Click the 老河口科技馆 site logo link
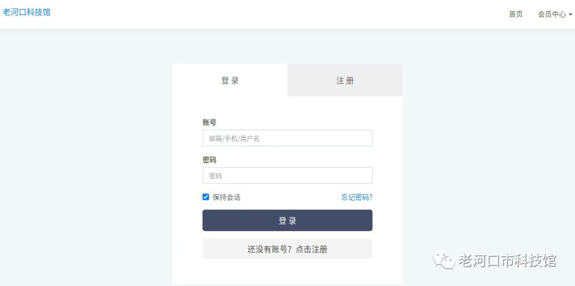The image size is (575, 286). (27, 12)
